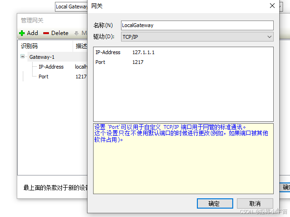Select IP-Address under Gateway-1 tree
The image size is (290, 217).
51,67
